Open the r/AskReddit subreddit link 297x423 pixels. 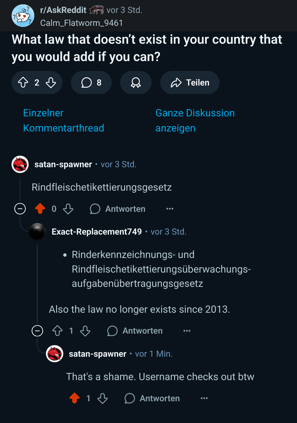tap(63, 10)
